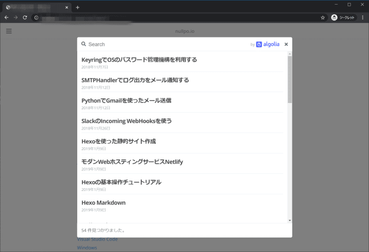Open the Netlify modern web hosting article
Viewport: 369px width, 252px height.
[132, 162]
